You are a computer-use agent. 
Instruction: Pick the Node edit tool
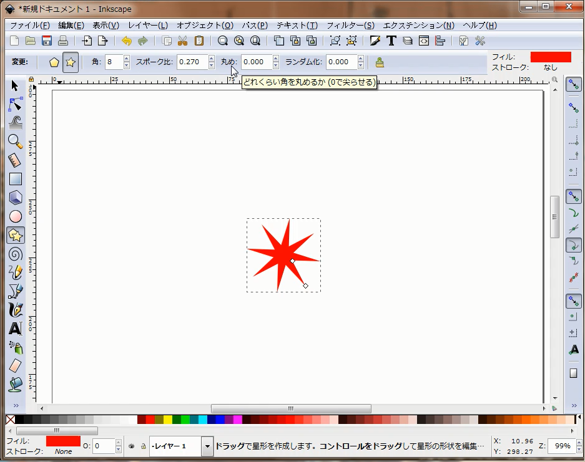coord(16,104)
